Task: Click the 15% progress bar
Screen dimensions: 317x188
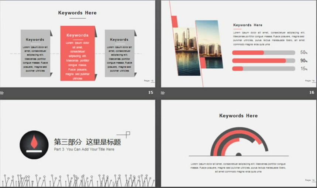Action: [x=263, y=69]
